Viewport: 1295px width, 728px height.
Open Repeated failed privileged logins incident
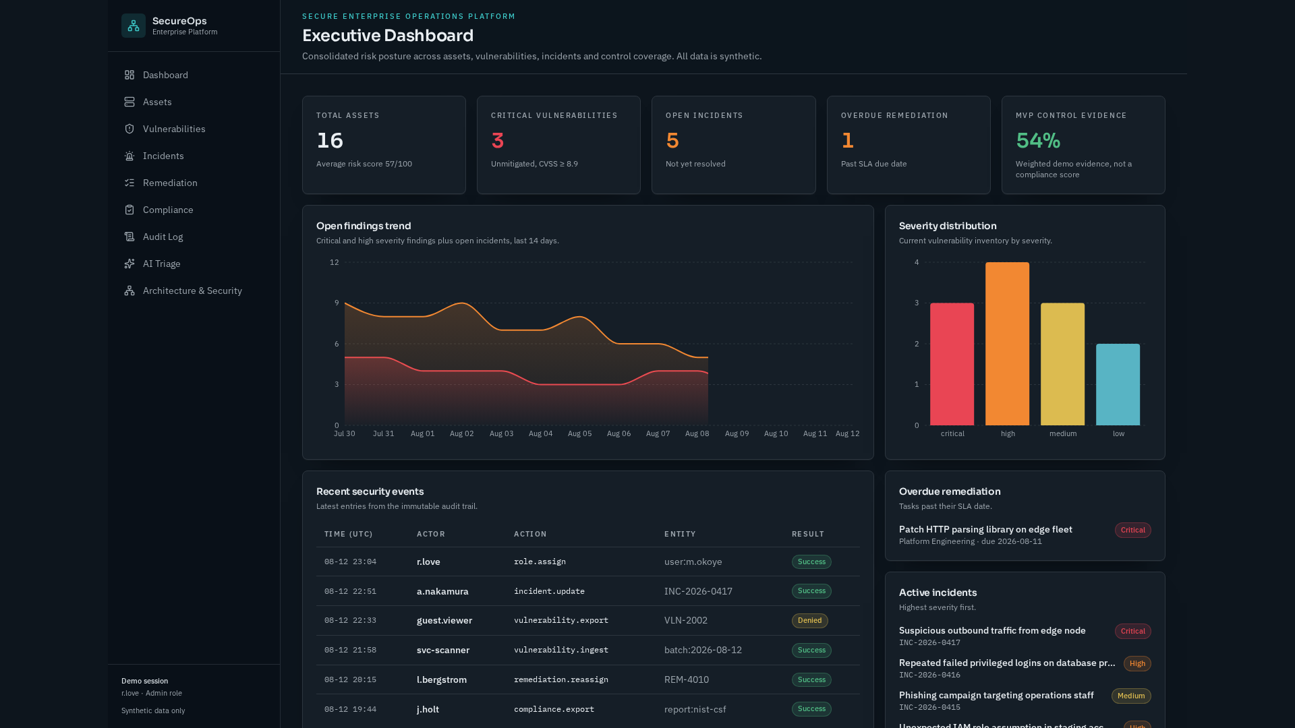click(1007, 663)
